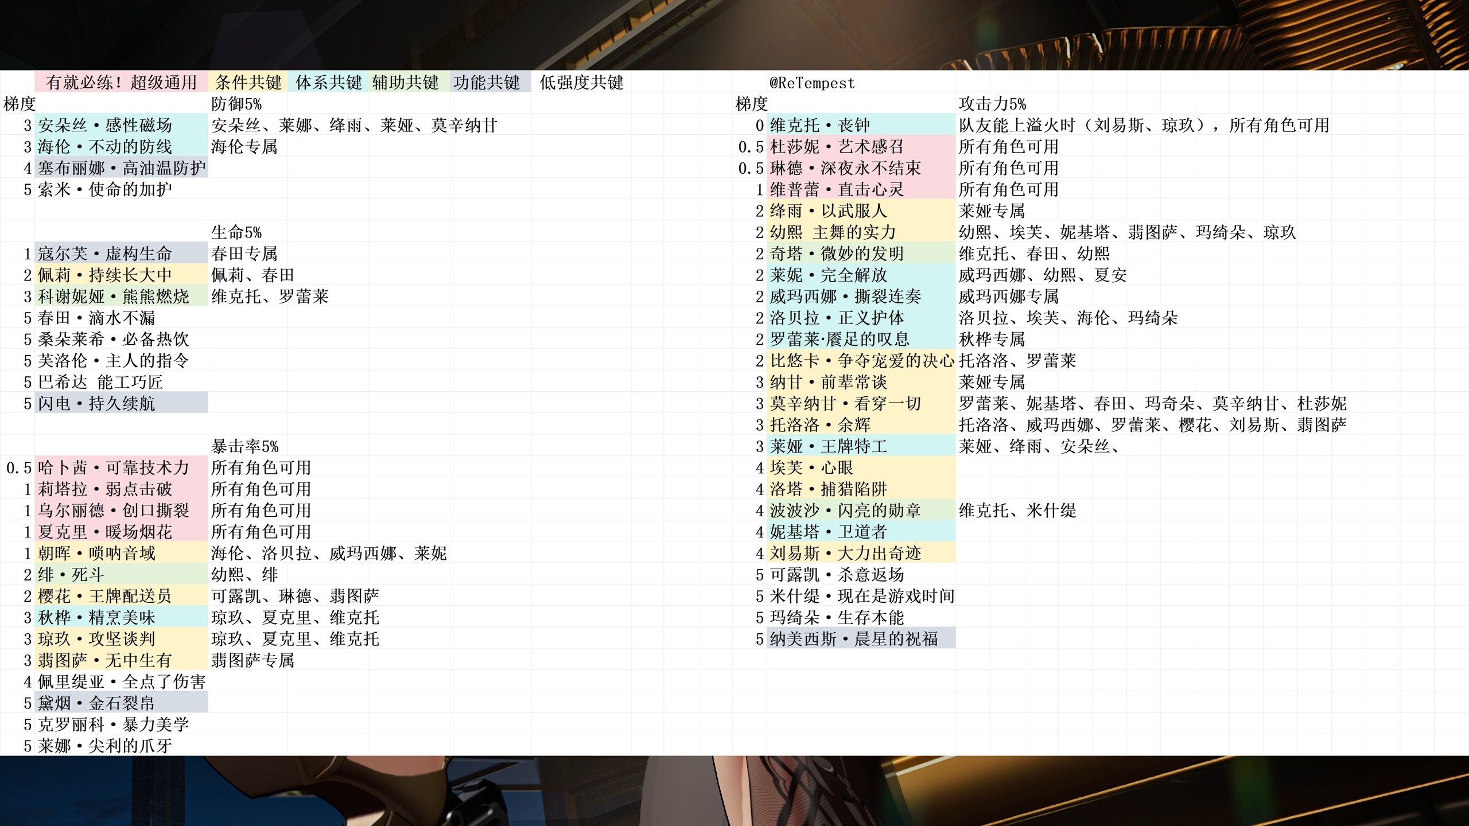Select the left '梯度' column header
This screenshot has width=1469, height=826.
19,104
